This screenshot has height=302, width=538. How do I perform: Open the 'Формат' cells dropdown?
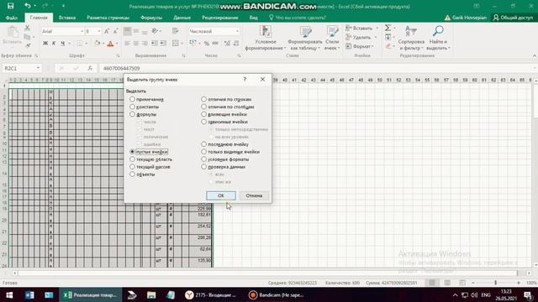(372, 46)
